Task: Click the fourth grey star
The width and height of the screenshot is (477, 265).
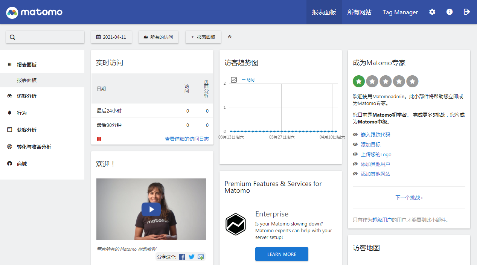Action: click(399, 81)
